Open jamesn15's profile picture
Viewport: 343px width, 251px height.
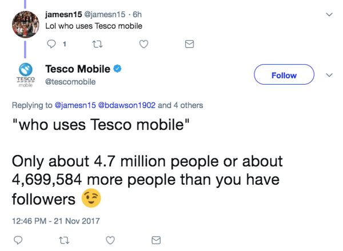25,21
